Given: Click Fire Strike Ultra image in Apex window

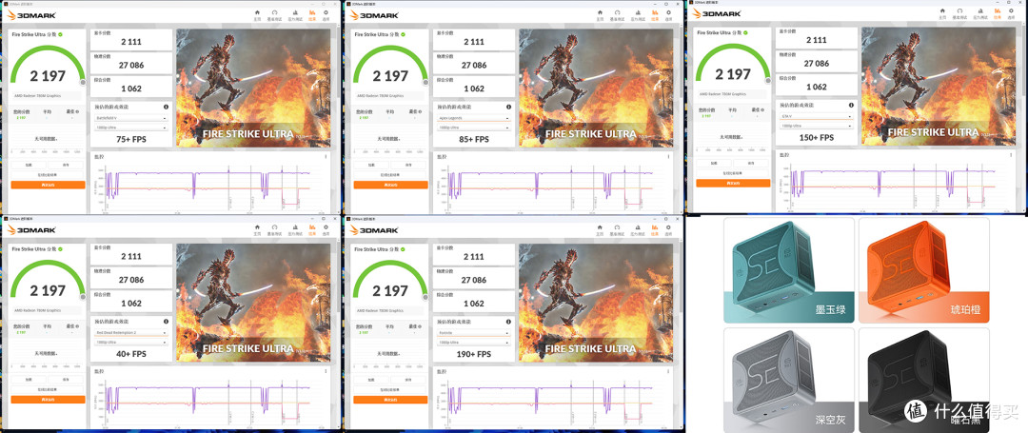Looking at the screenshot, I should coord(596,87).
